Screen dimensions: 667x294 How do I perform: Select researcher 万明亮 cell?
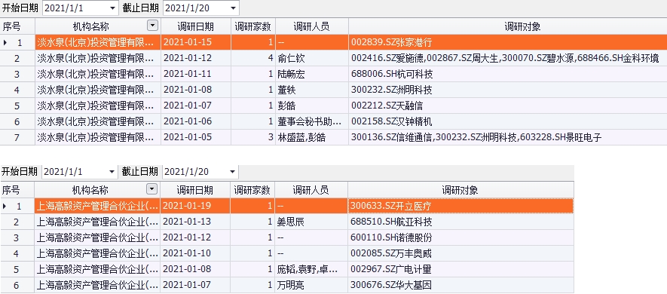[x=311, y=285]
